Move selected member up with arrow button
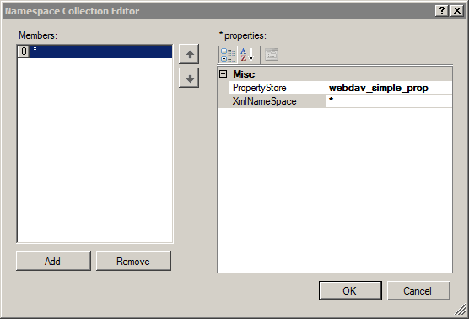This screenshot has width=469, height=319. (189, 54)
